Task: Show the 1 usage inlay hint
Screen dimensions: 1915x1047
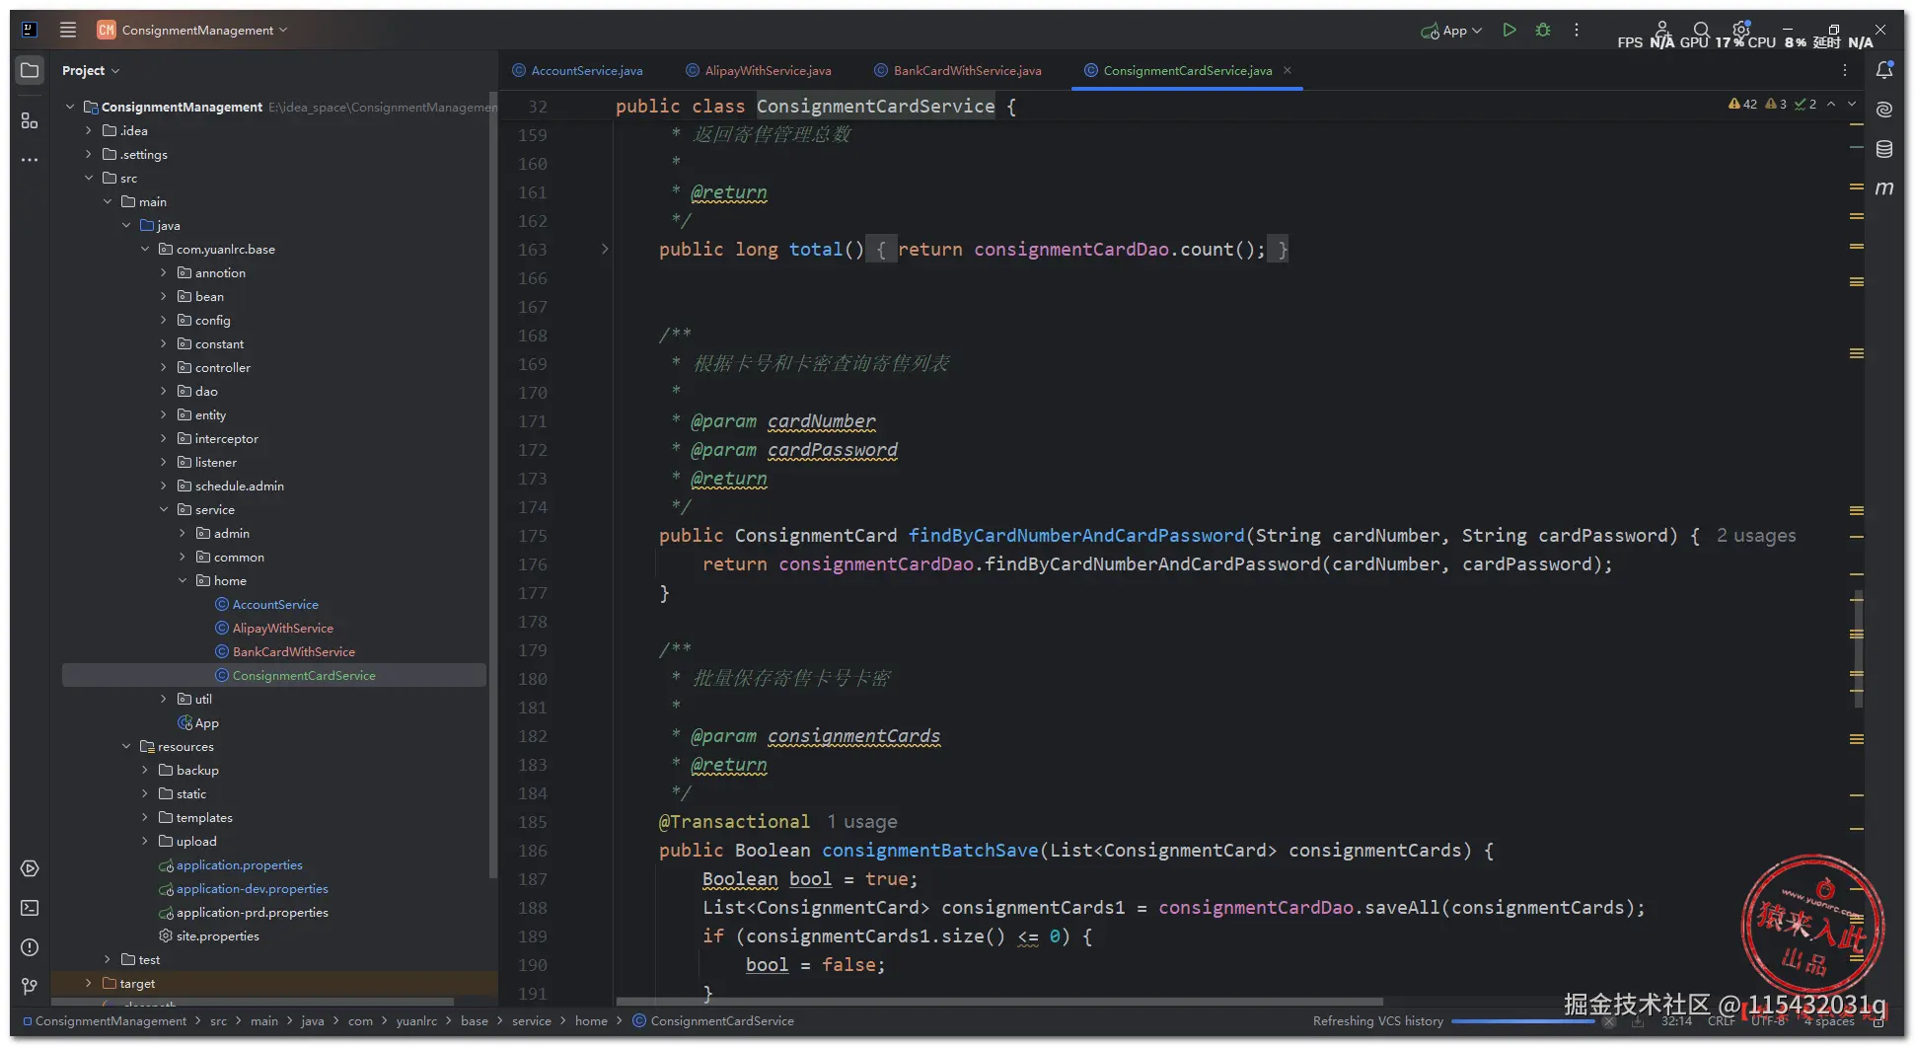Action: [862, 822]
